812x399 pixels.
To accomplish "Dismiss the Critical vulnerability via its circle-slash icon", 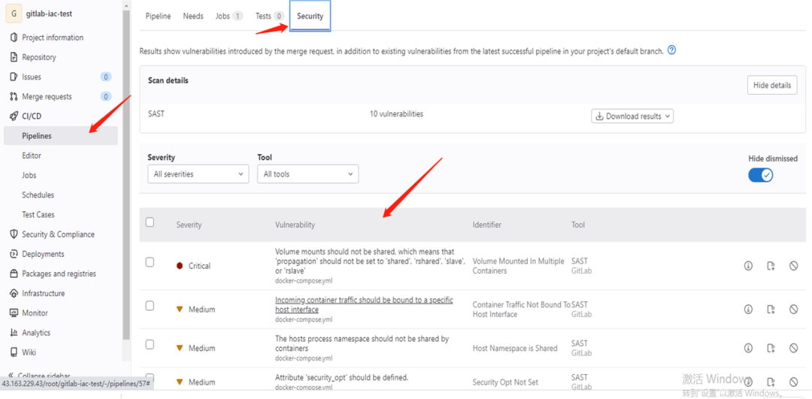I will click(x=793, y=265).
